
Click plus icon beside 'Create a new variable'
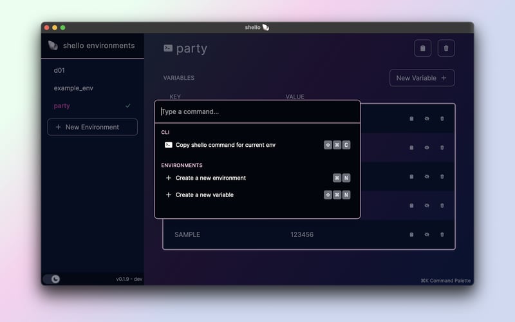pos(168,195)
